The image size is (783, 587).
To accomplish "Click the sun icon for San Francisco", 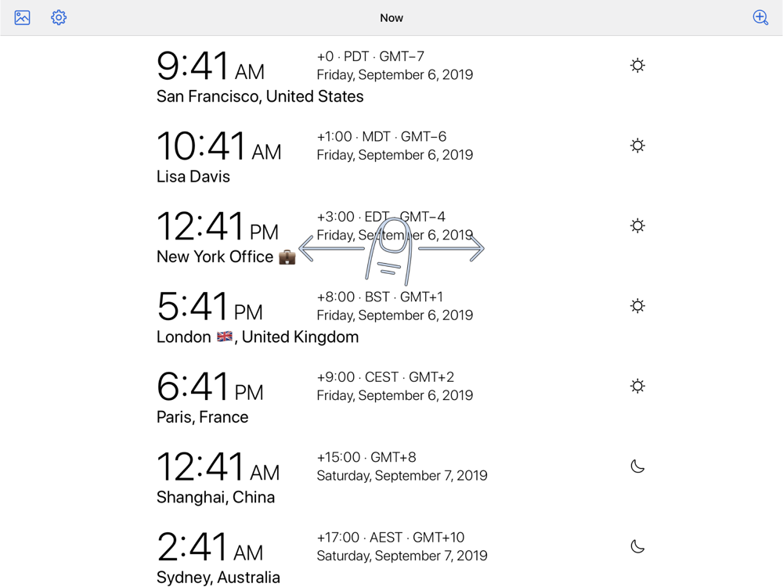I will click(x=637, y=66).
